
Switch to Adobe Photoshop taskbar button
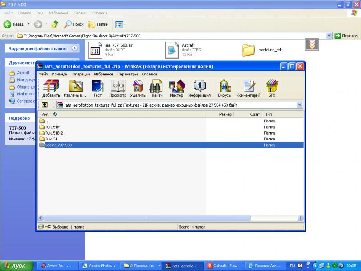coord(99,266)
